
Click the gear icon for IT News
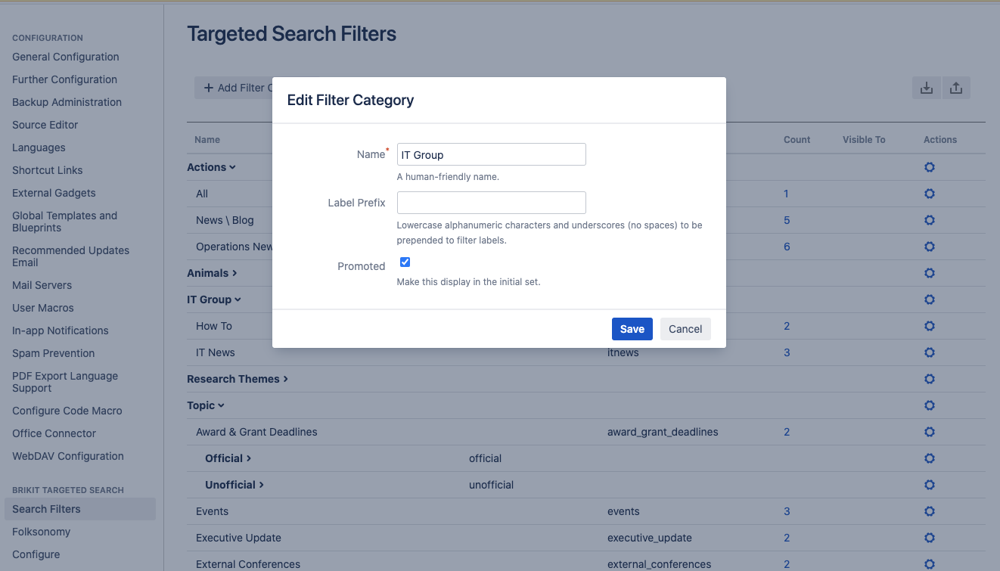[x=930, y=352]
